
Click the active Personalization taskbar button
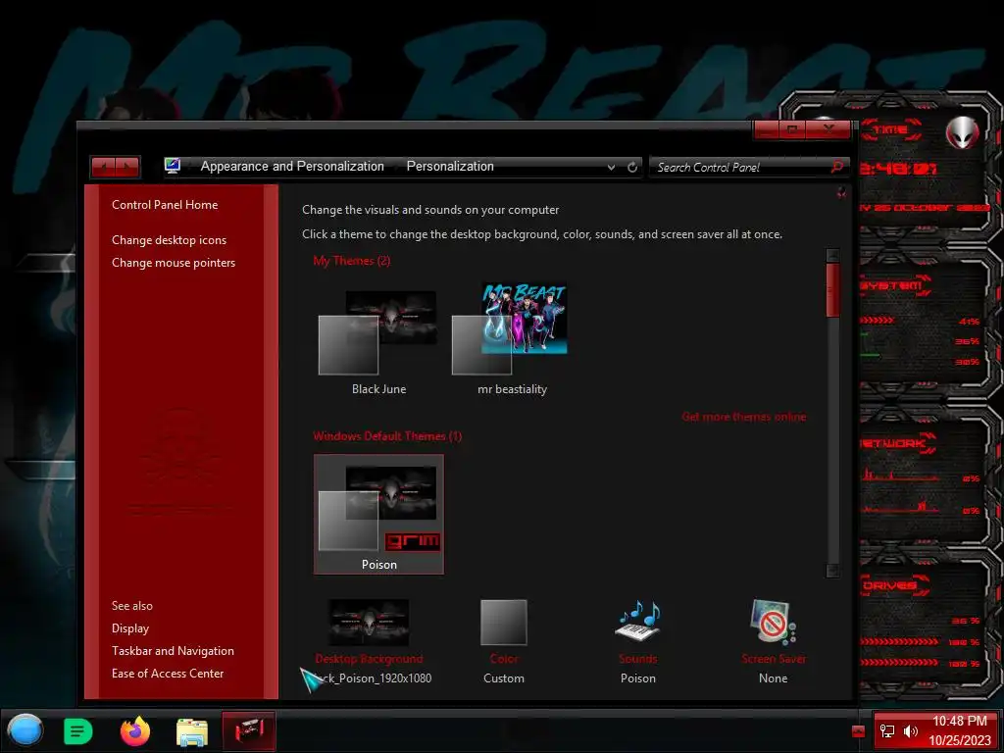(x=249, y=731)
